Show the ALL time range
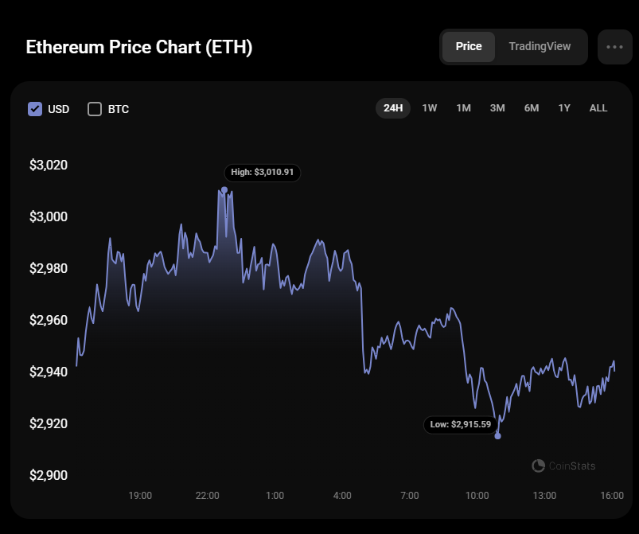The width and height of the screenshot is (639, 534). coord(598,108)
